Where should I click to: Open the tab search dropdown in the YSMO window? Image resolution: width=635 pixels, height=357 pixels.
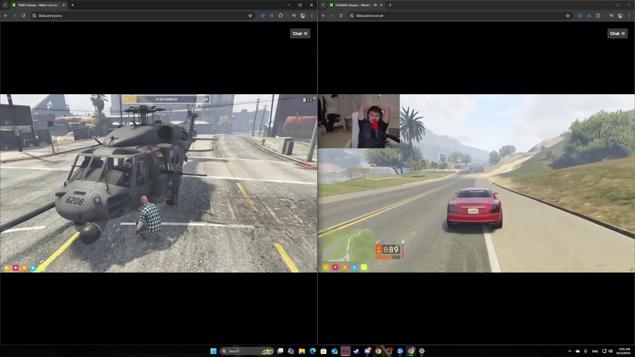click(x=5, y=5)
